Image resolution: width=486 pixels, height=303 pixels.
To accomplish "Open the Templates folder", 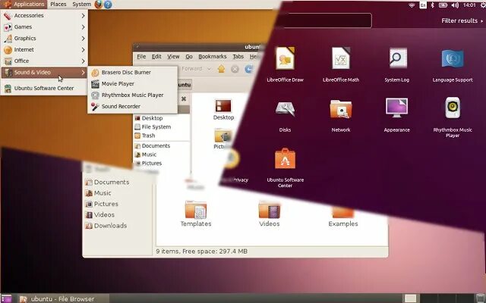I will tap(196, 214).
